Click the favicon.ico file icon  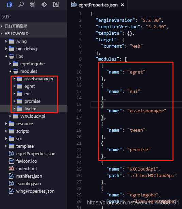pos(12,161)
